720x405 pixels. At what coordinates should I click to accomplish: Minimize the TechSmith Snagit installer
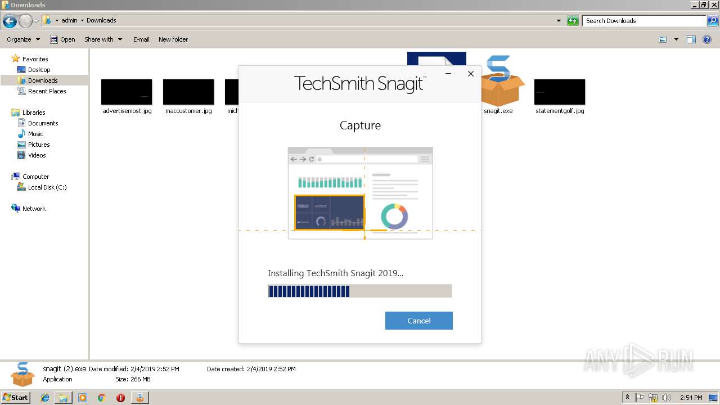448,73
